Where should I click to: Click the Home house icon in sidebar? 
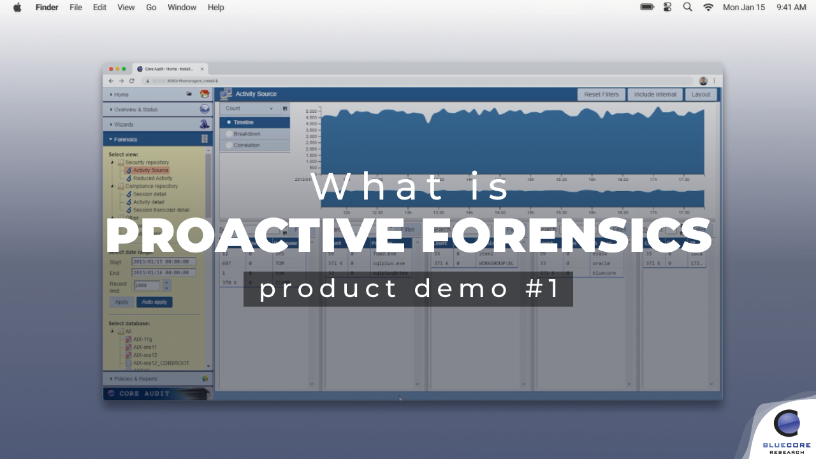204,94
